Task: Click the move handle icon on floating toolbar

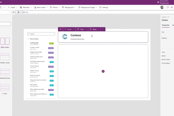Action: click(x=60, y=29)
